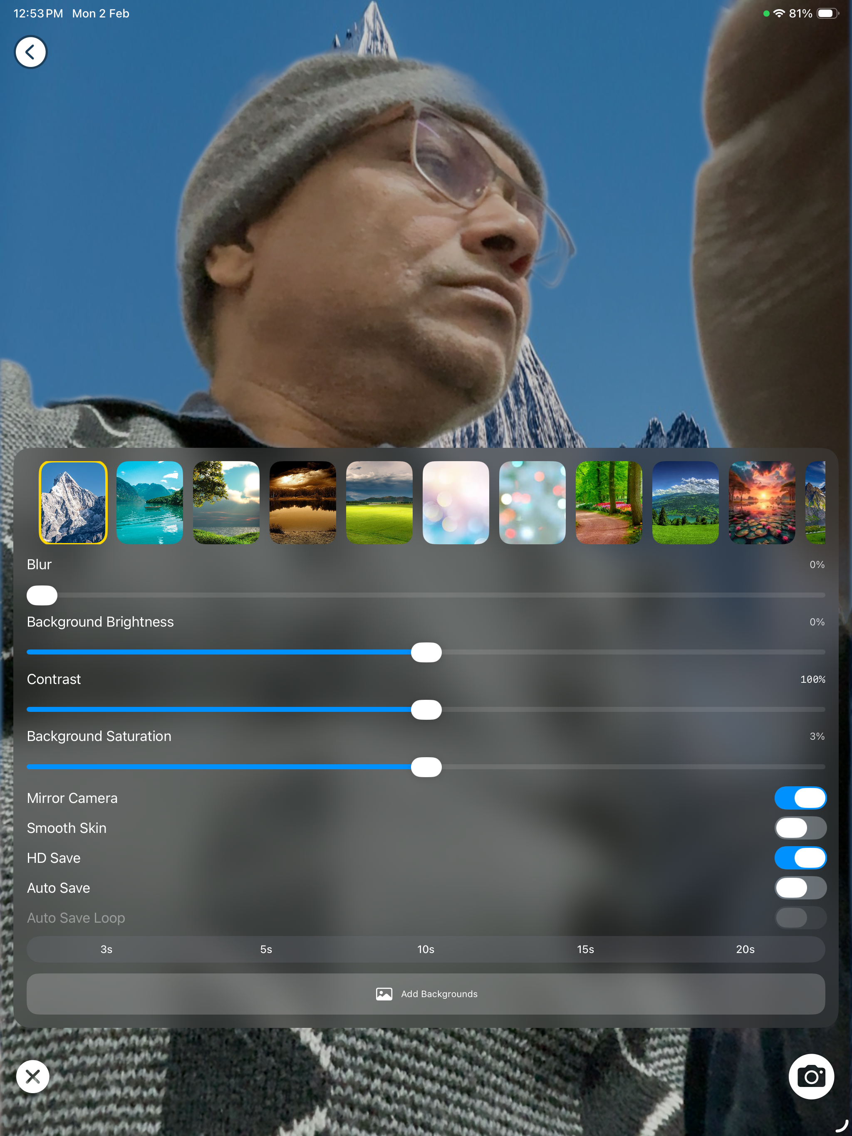The height and width of the screenshot is (1136, 852).
Task: Pick the green meadow background
Action: [379, 502]
